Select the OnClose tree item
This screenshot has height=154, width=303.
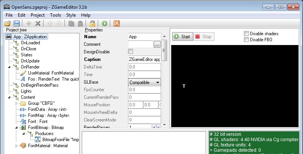(x=28, y=49)
